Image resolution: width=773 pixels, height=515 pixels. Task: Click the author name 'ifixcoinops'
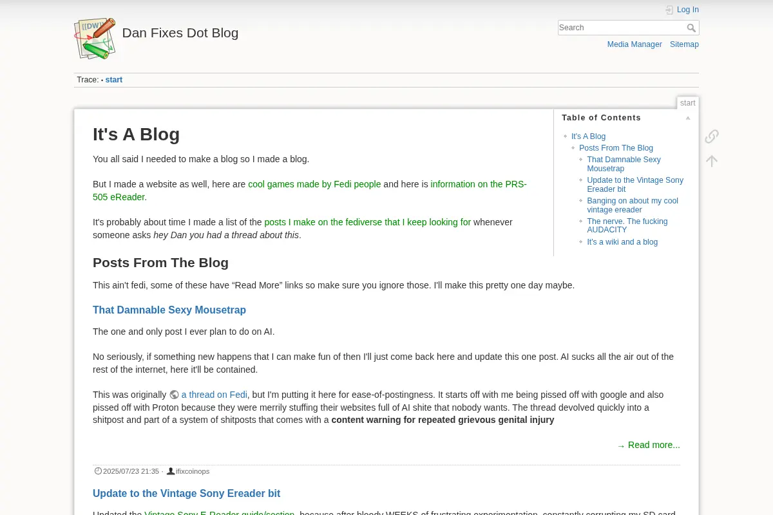pos(193,471)
